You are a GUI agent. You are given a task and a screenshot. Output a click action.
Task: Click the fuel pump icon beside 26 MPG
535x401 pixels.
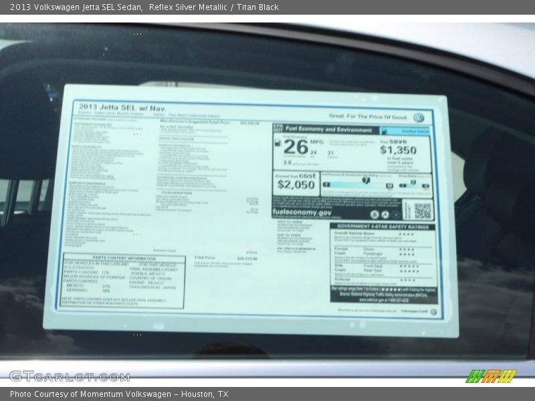[279, 144]
